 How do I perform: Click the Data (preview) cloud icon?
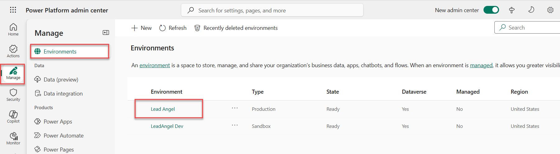click(x=38, y=79)
